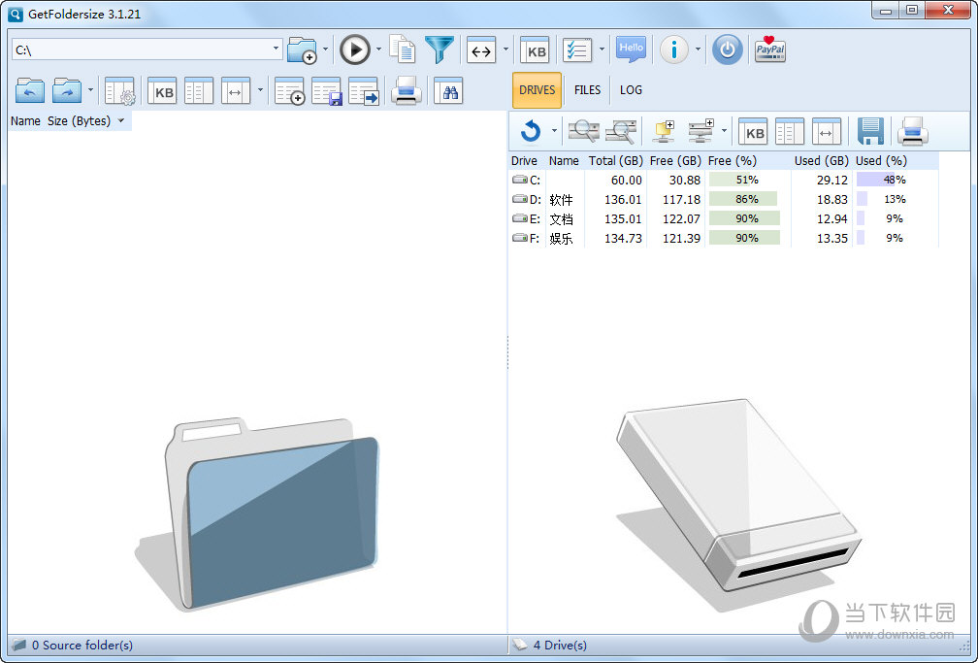Screen dimensions: 978x663
Task: Click the save list icon with floppy
Action: click(327, 91)
